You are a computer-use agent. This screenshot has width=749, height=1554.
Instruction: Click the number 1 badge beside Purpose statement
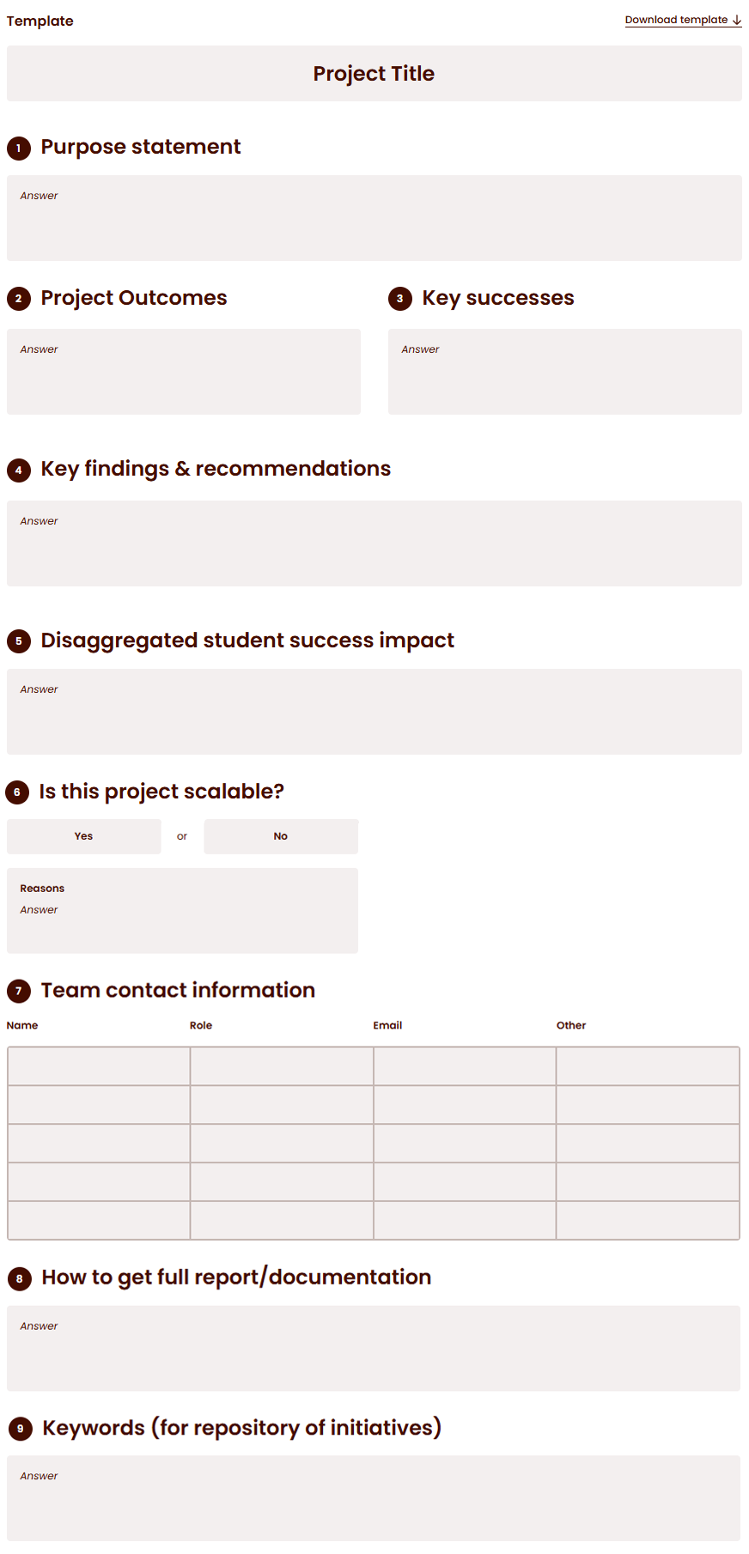[x=19, y=148]
